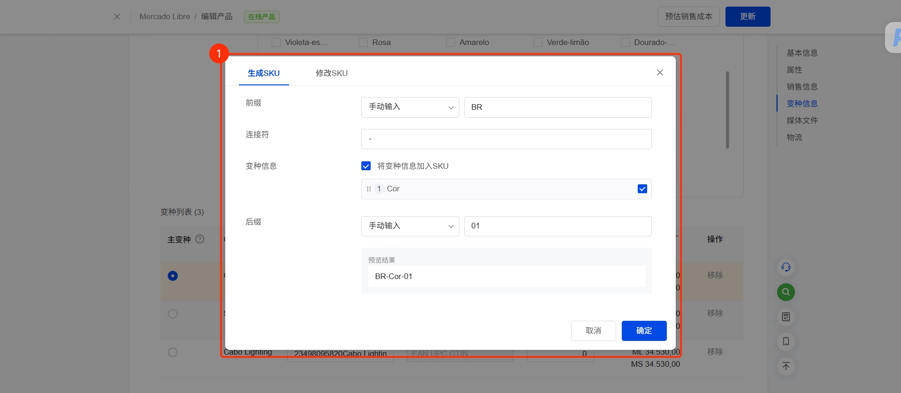The height and width of the screenshot is (393, 901).
Task: Select the third main variant radio button
Action: coord(173,352)
